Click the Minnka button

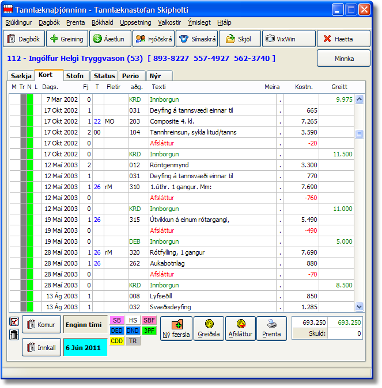344,59
